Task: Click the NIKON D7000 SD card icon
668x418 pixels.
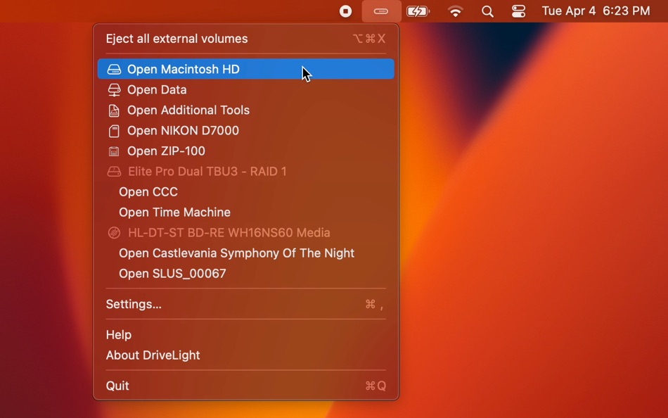Action: [114, 131]
